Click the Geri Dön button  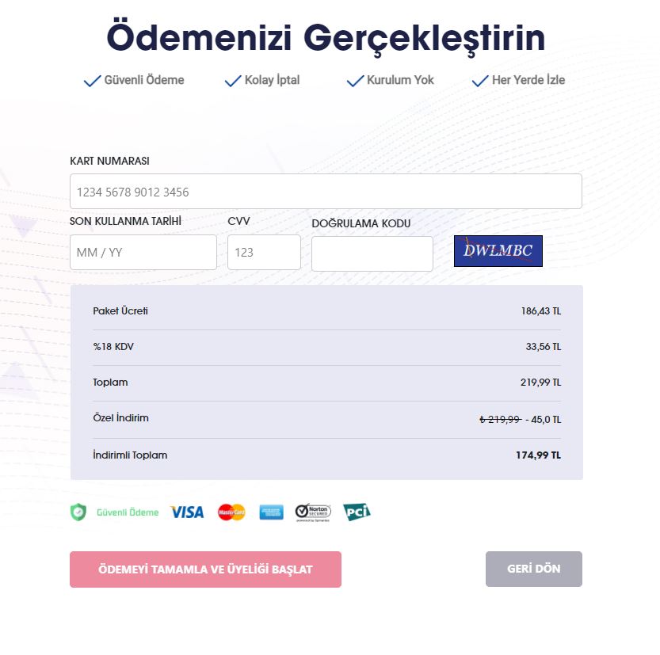[534, 569]
